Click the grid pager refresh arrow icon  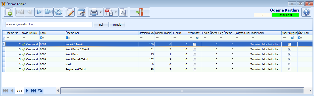(x=40, y=90)
